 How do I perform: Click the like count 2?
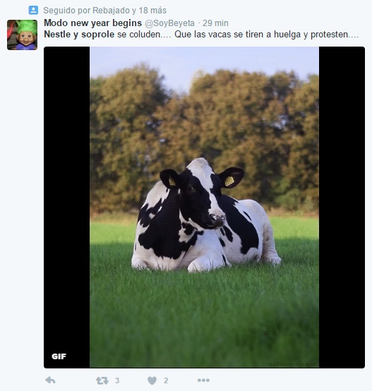click(x=166, y=380)
